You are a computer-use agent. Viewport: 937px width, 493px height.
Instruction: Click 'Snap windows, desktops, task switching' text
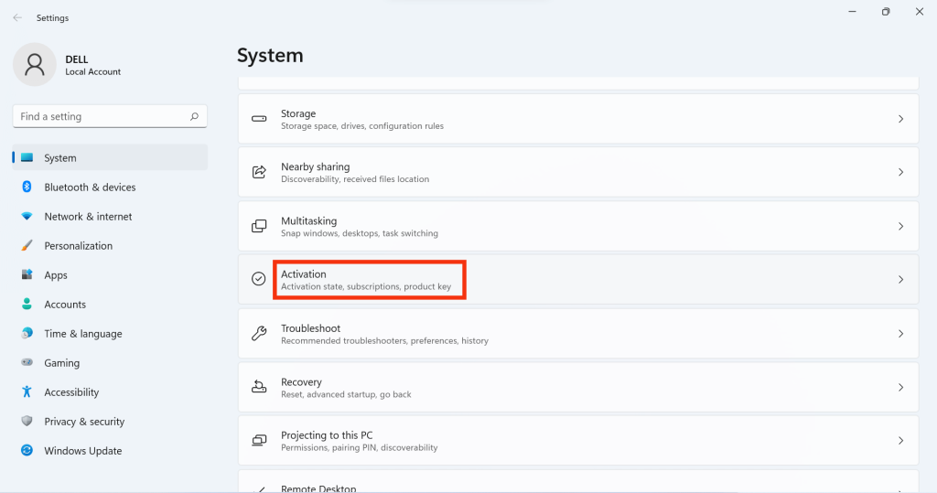[x=359, y=233]
